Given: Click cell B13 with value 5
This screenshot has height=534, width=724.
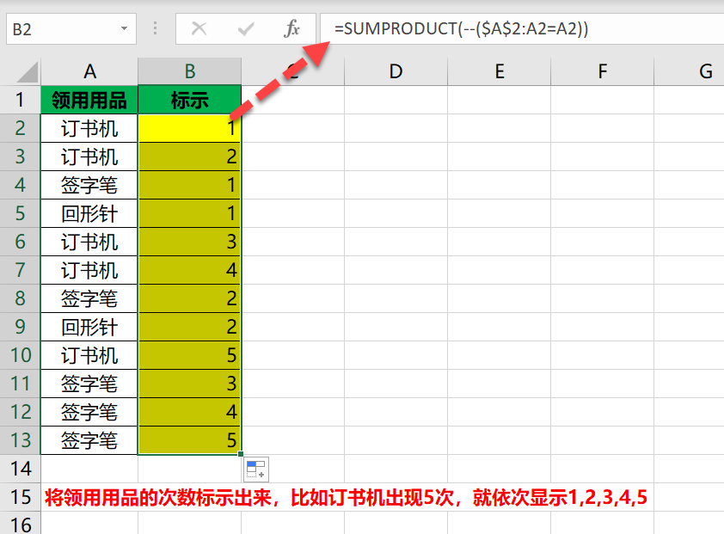Looking at the screenshot, I should point(189,440).
